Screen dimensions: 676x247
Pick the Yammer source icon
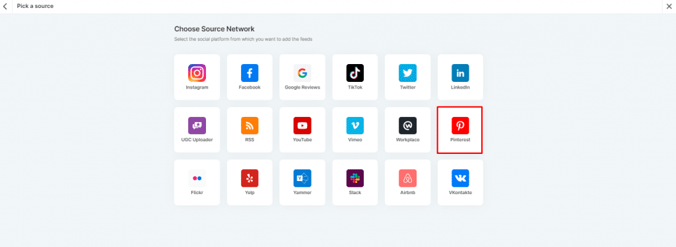pyautogui.click(x=302, y=178)
